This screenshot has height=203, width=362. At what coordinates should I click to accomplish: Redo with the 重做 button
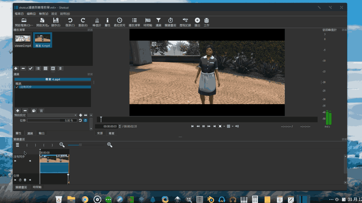tap(83, 22)
